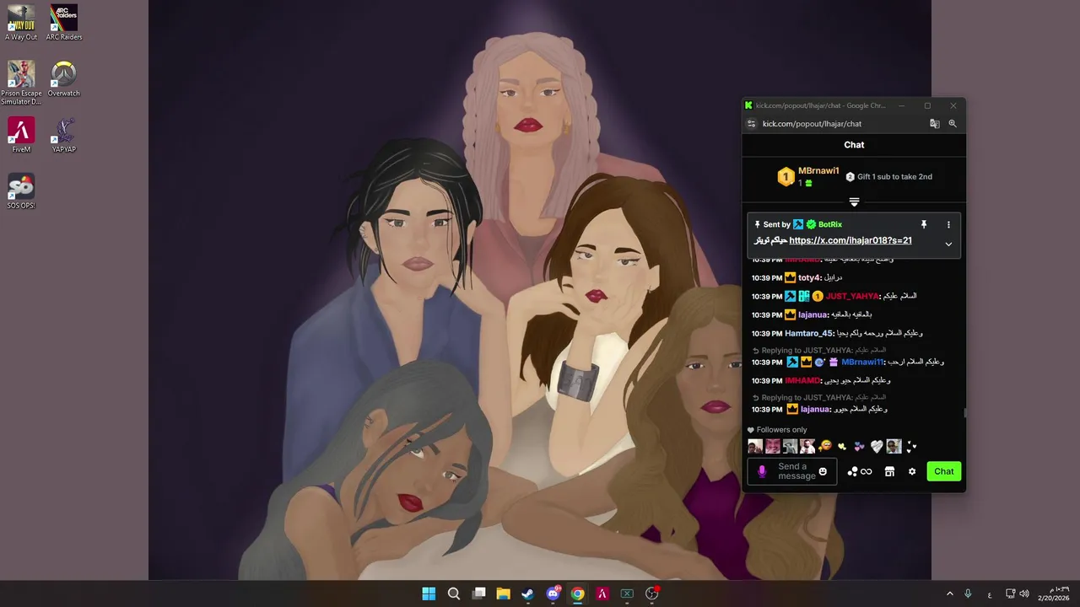Select the first face emote in quick row
This screenshot has width=1080, height=607.
[755, 447]
